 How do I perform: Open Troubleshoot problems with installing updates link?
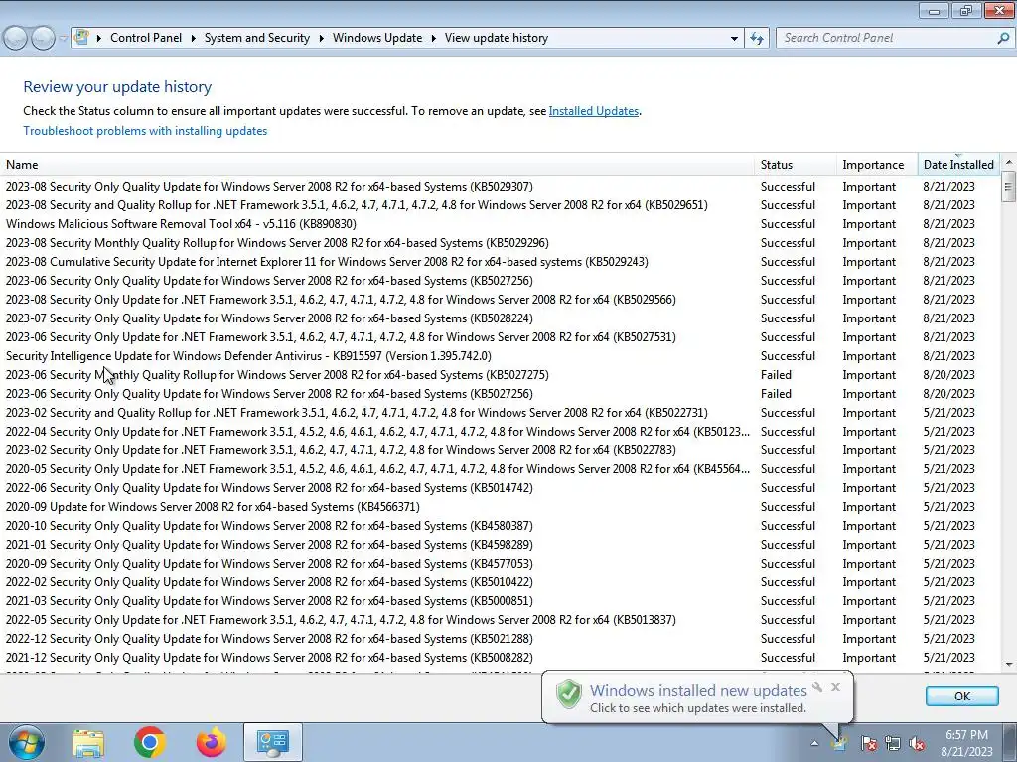pyautogui.click(x=145, y=131)
